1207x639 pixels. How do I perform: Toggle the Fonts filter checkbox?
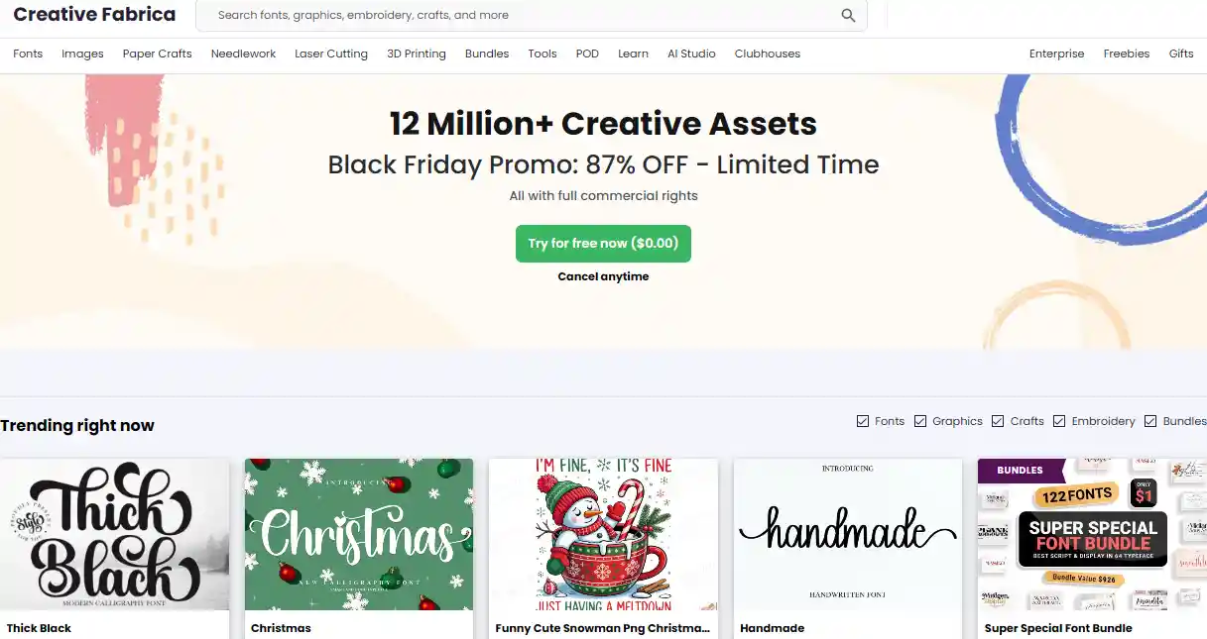click(863, 420)
